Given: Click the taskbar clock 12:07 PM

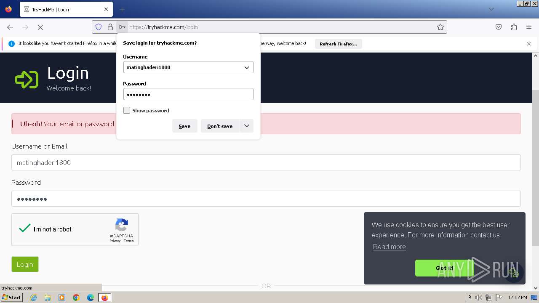Looking at the screenshot, I should tap(517, 298).
